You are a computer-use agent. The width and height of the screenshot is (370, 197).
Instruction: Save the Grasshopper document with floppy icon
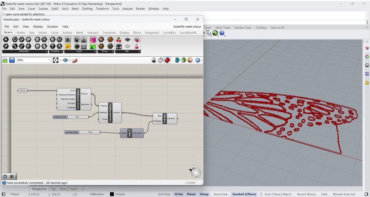coord(12,60)
